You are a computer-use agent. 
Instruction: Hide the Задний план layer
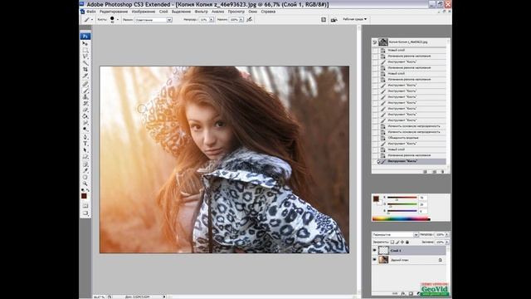click(x=374, y=260)
